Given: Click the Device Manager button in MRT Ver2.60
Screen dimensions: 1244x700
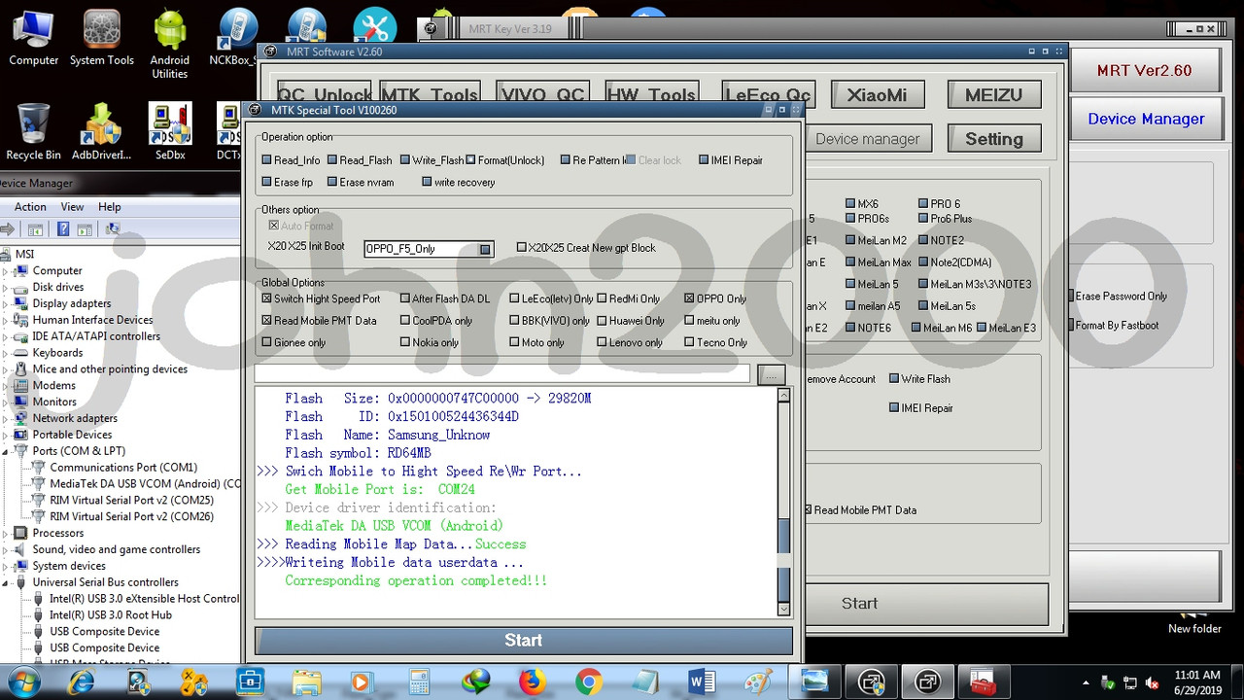Looking at the screenshot, I should (x=1145, y=119).
